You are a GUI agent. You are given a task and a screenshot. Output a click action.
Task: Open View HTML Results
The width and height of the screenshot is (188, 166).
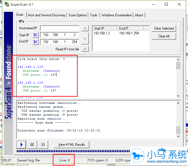[x=72, y=145]
